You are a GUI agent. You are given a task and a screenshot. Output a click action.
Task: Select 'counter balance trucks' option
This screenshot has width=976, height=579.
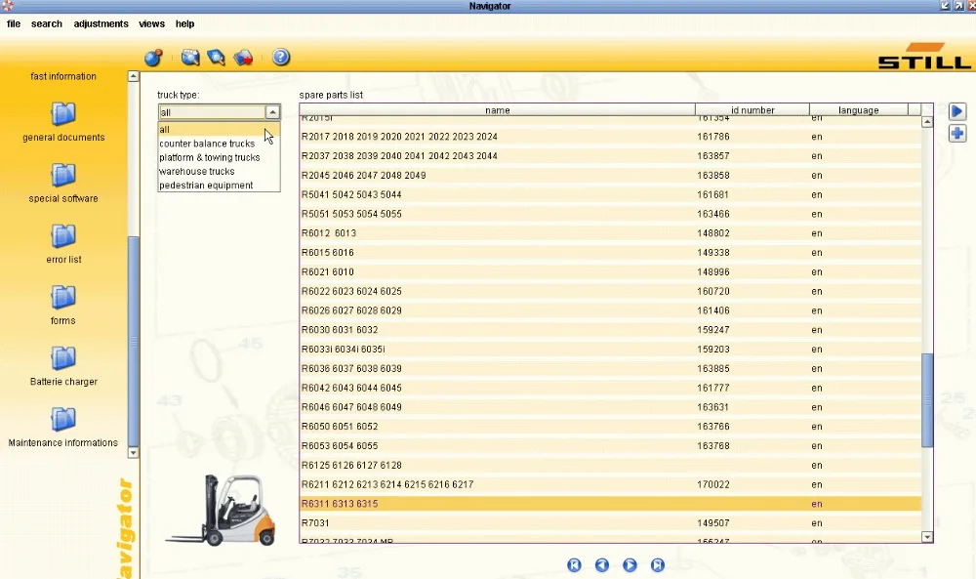point(219,144)
